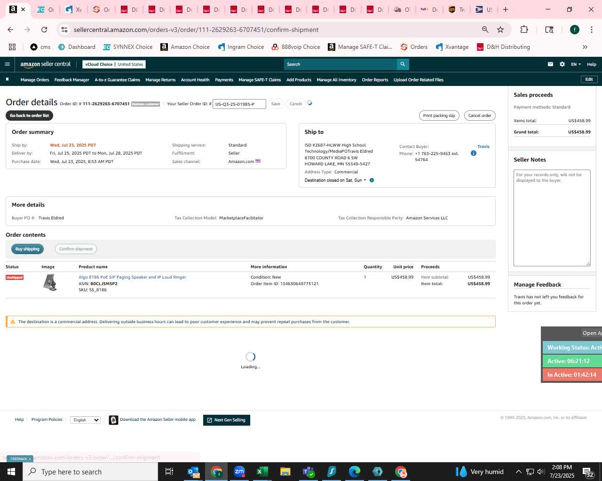The height and width of the screenshot is (481, 602).
Task: Save the seller order ID
Action: [x=276, y=104]
